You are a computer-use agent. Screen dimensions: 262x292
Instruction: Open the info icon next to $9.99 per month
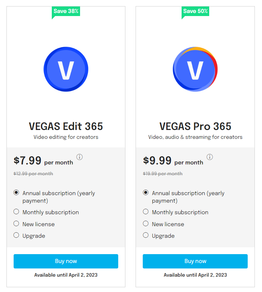[x=210, y=157]
